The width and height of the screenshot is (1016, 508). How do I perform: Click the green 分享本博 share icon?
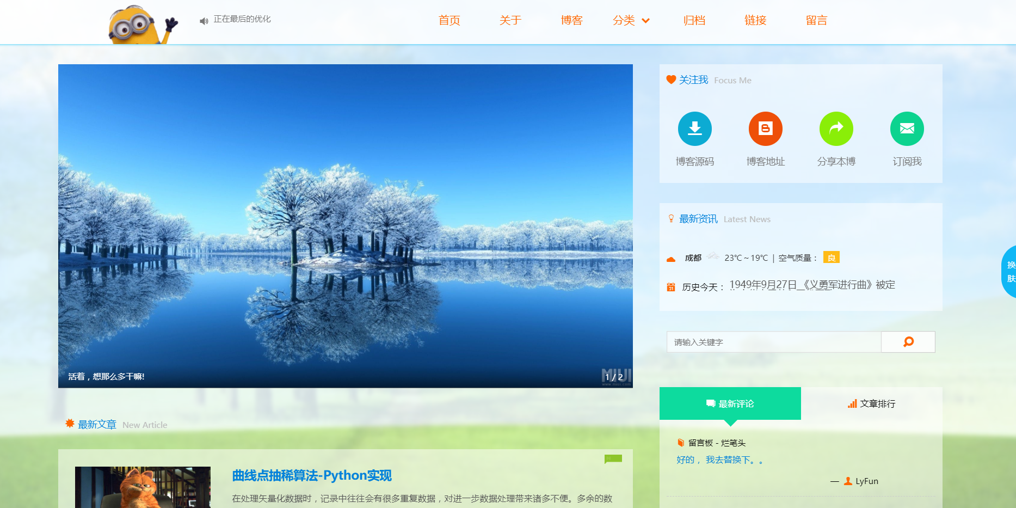836,128
